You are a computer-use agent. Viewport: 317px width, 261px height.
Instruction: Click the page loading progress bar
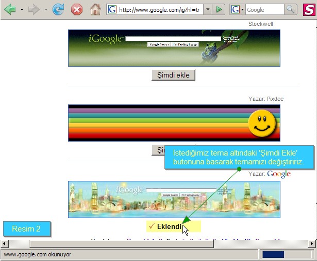286,254
